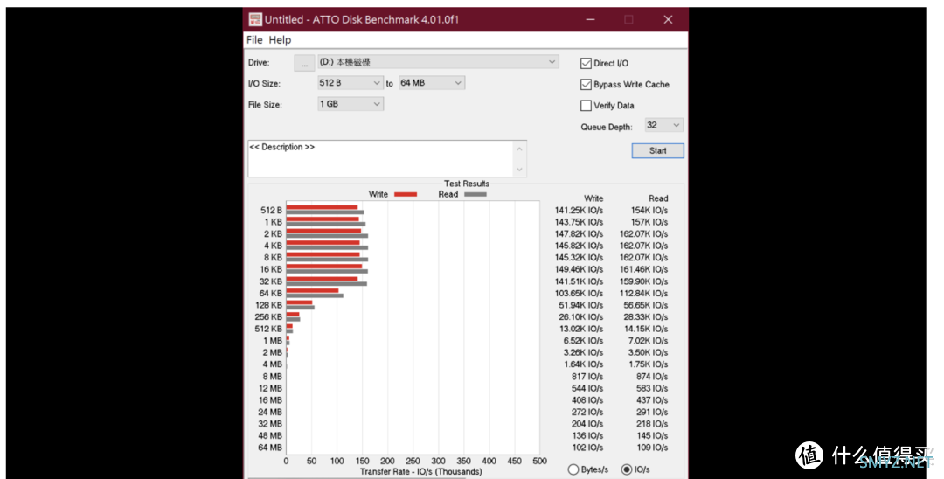Click the 154K IO/s read value

(649, 210)
